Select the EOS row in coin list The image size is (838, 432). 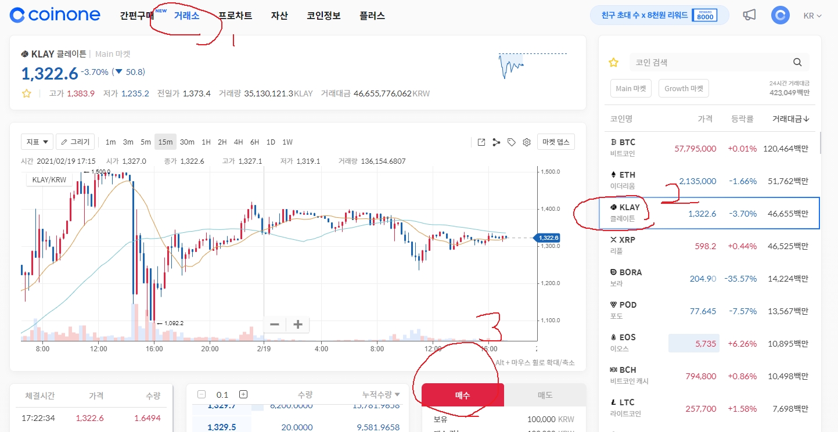(709, 343)
